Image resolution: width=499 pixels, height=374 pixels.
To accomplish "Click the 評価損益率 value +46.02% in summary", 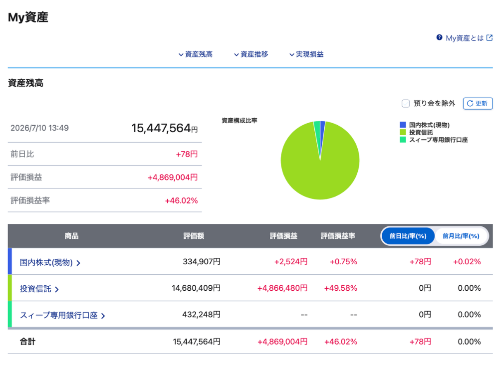I will point(181,200).
